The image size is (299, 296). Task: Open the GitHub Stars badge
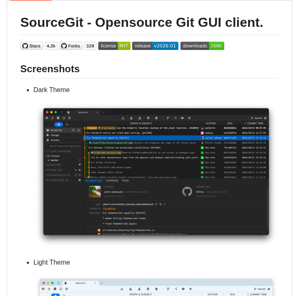31,46
